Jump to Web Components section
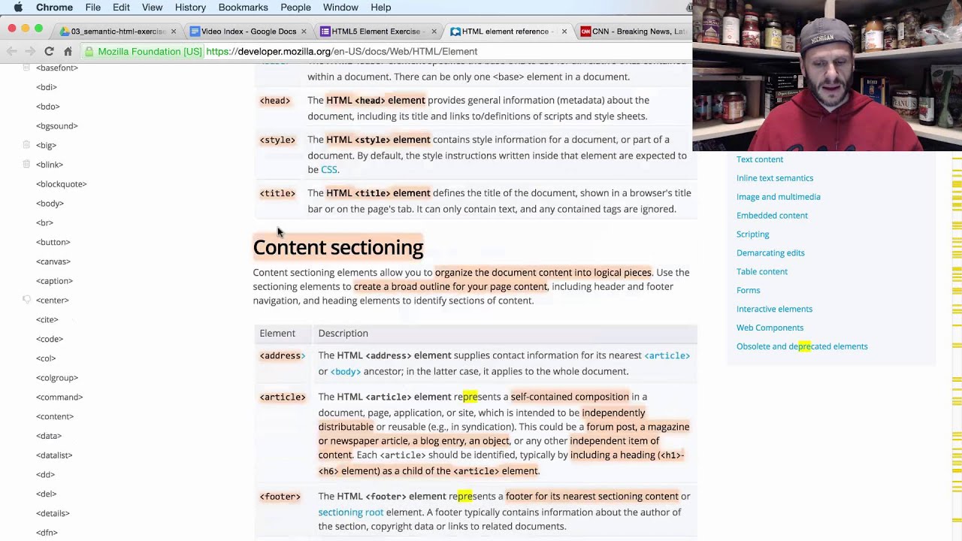This screenshot has height=541, width=962. (x=770, y=328)
